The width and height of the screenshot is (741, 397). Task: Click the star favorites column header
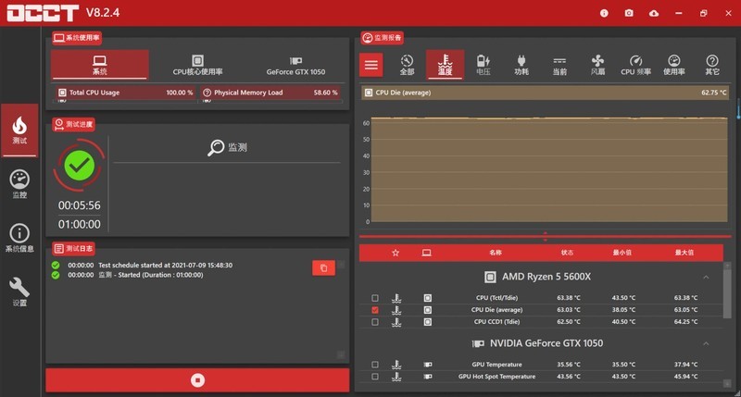pyautogui.click(x=396, y=253)
